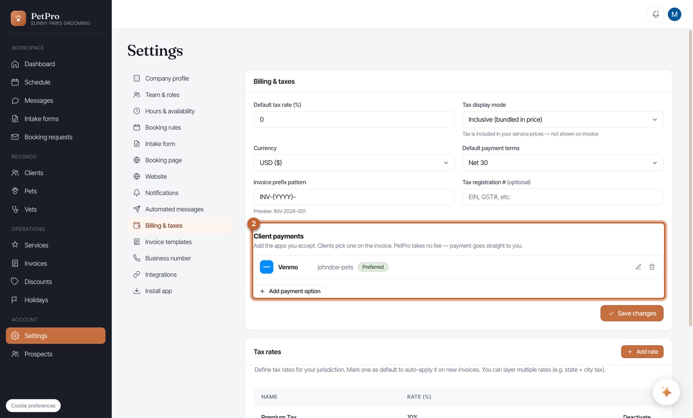Open the notifications bell icon in header
Screen dimensions: 693x418
click(655, 14)
